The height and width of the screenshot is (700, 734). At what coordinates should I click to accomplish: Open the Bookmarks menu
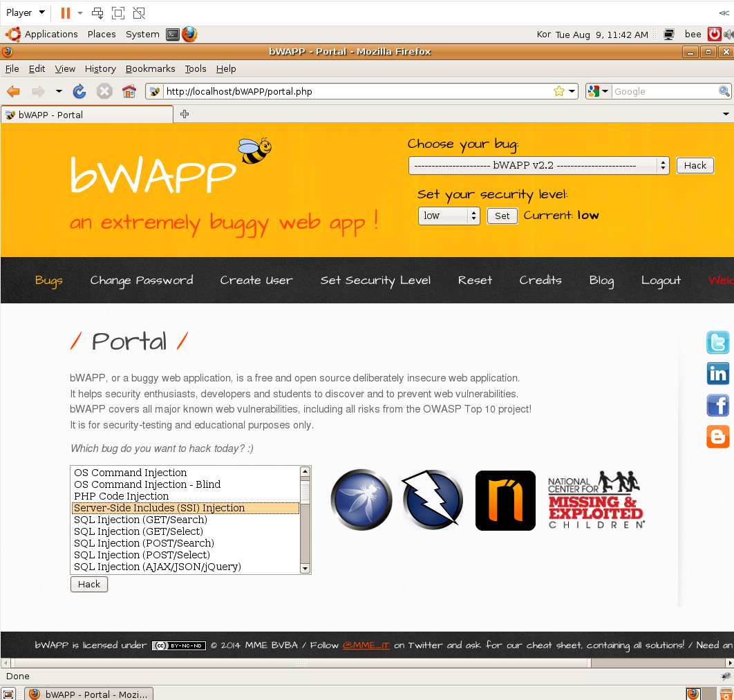[150, 69]
